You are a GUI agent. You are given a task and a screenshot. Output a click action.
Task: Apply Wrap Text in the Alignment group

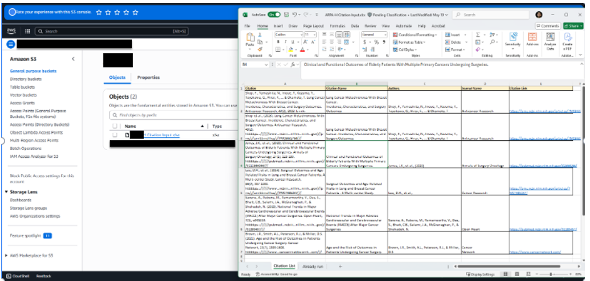click(x=346, y=34)
